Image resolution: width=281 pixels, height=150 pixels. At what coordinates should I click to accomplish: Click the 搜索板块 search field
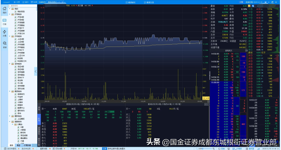[23, 6]
